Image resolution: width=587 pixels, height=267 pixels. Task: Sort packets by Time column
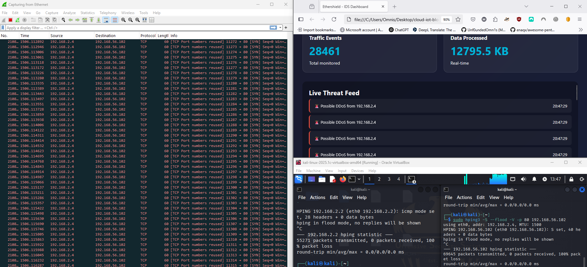[x=34, y=36]
